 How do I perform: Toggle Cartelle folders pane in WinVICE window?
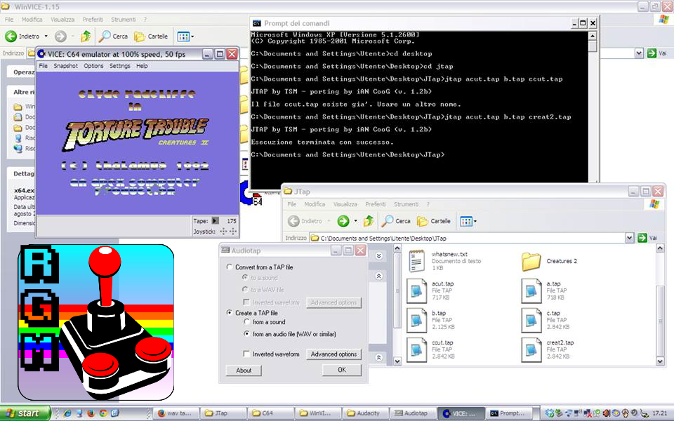tap(151, 36)
